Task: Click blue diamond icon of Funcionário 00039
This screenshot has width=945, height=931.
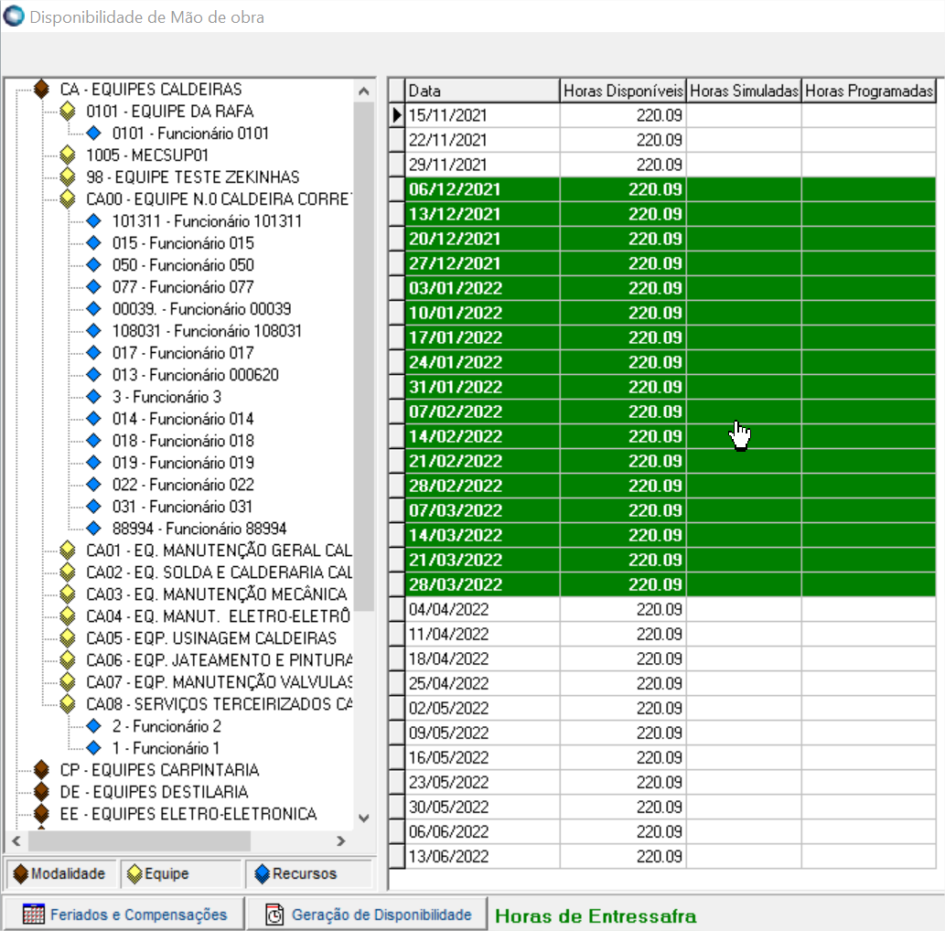Action: [93, 309]
